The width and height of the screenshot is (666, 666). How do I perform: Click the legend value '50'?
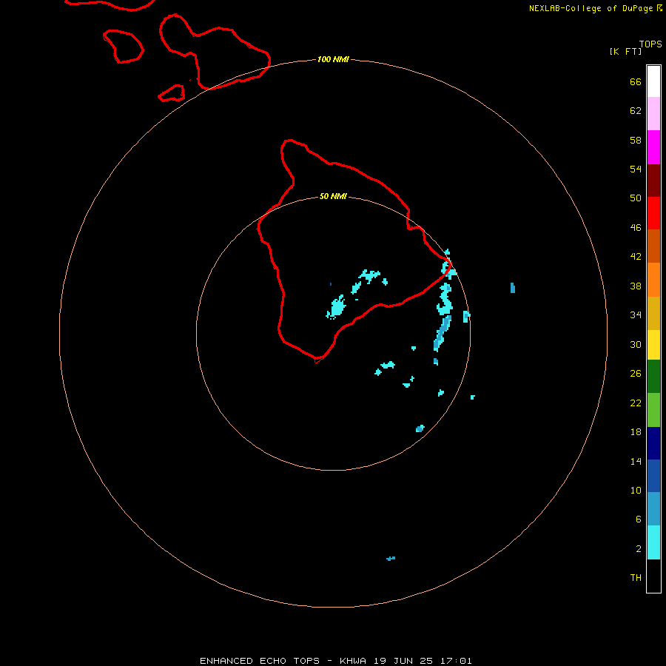coord(636,198)
